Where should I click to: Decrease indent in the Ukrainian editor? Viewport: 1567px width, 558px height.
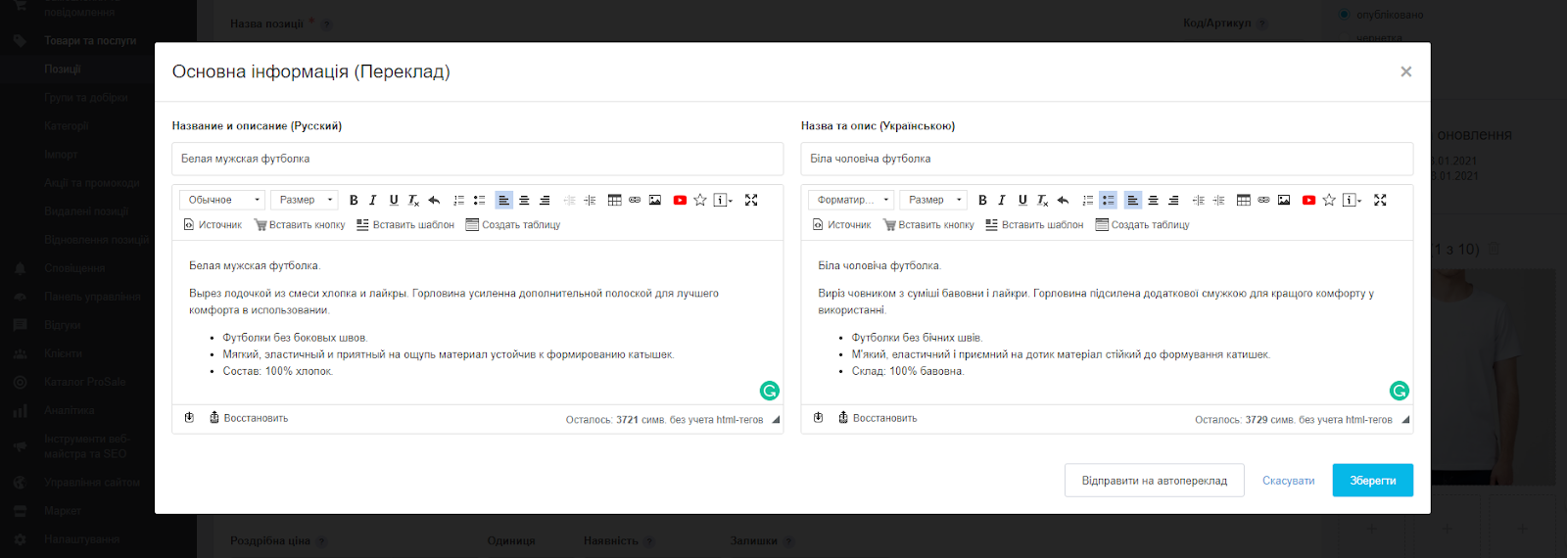[1199, 200]
